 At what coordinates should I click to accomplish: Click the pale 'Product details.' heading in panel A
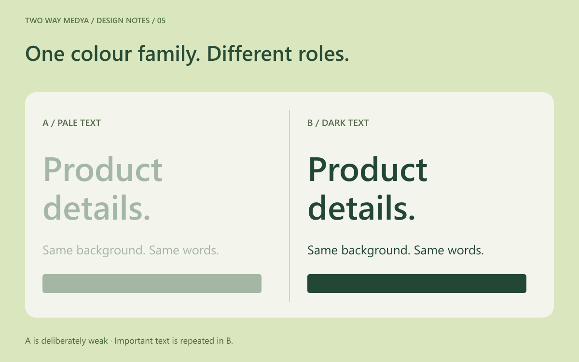103,189
